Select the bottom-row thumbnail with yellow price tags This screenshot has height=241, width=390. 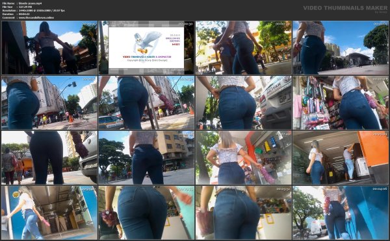[244, 212]
